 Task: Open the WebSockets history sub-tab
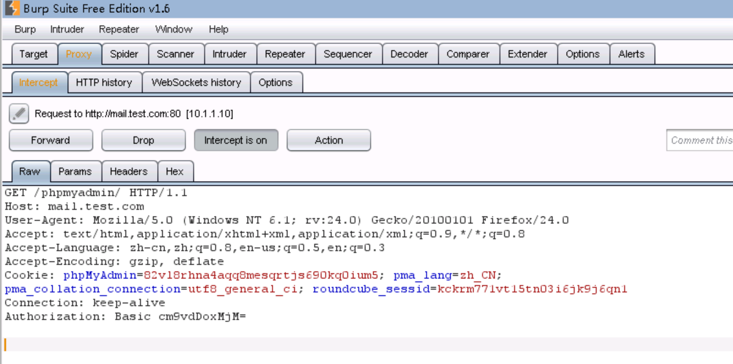pyautogui.click(x=196, y=83)
